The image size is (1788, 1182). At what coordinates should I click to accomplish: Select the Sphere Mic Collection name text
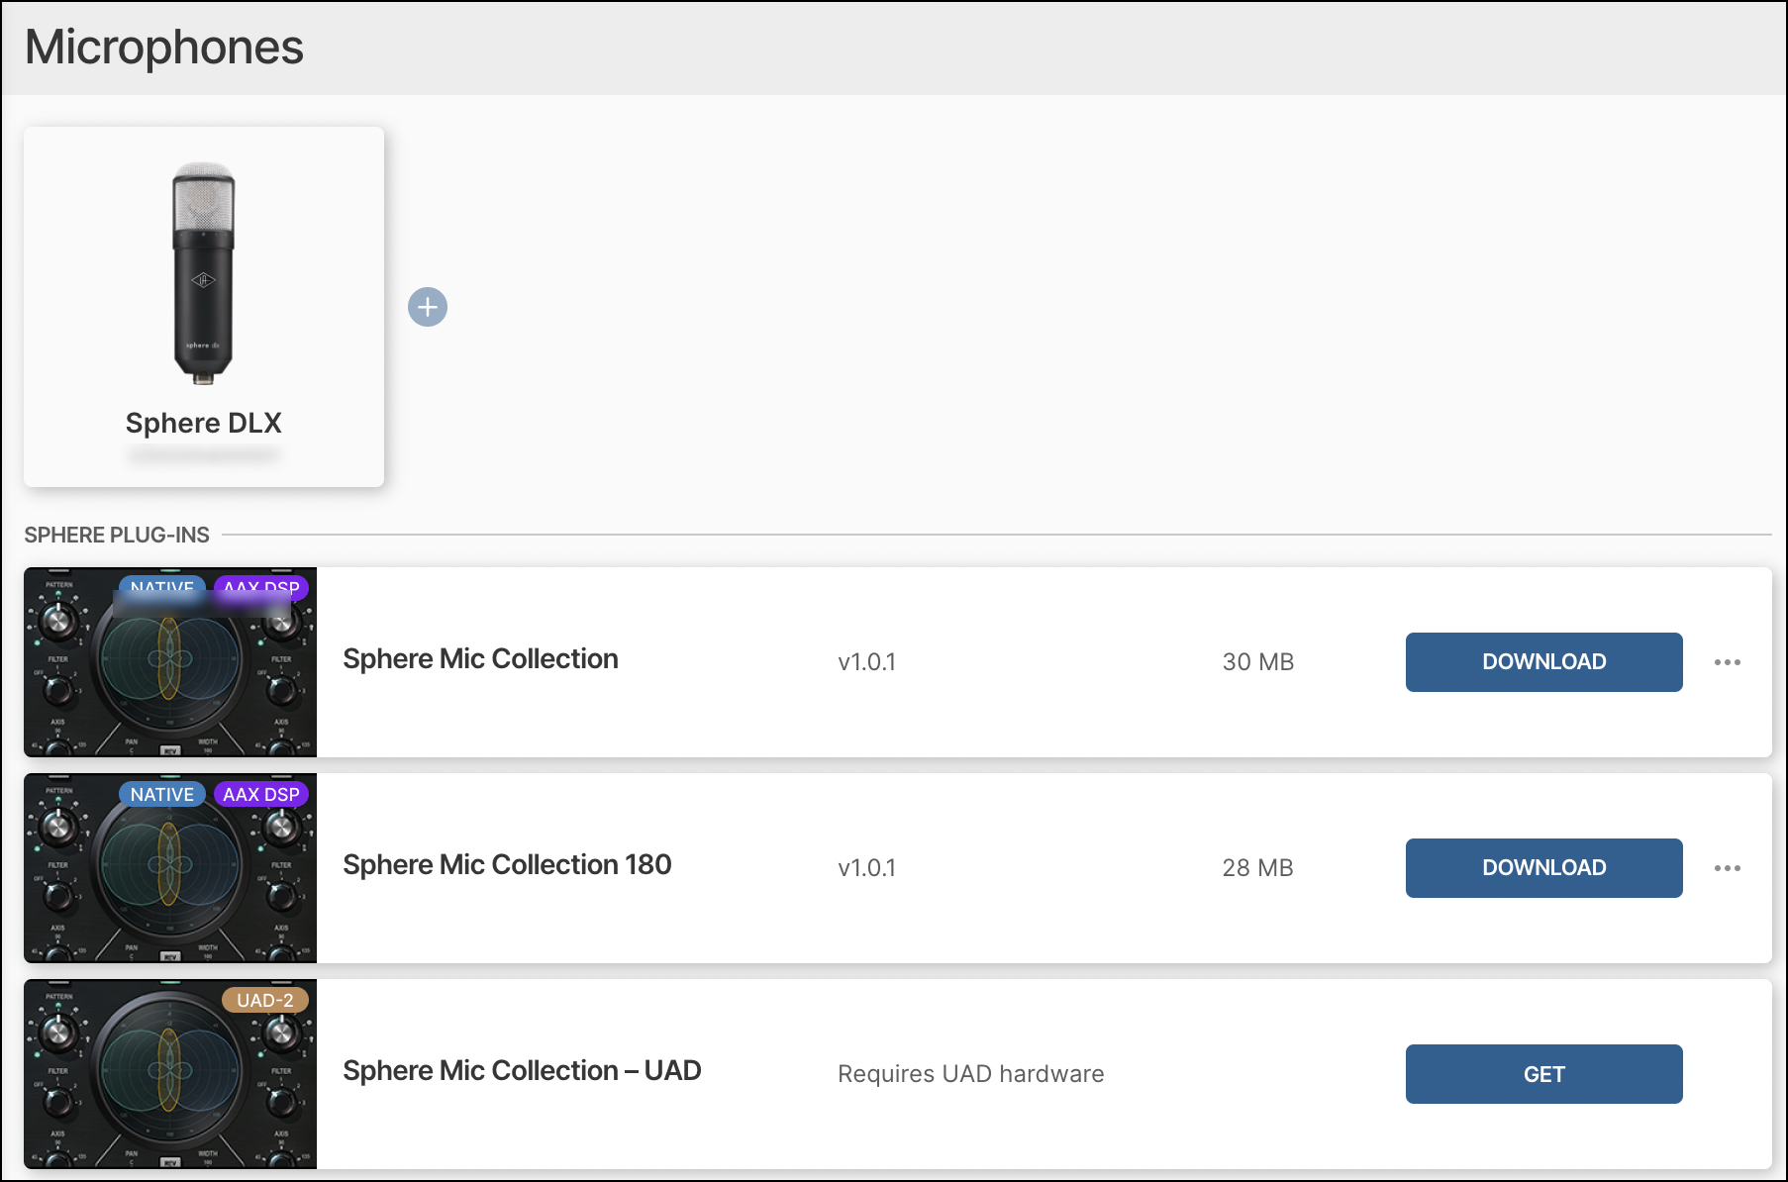click(x=480, y=659)
